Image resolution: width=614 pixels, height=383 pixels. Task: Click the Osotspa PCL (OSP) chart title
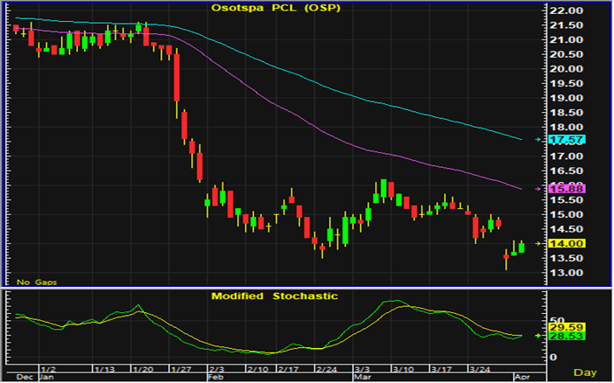pos(276,8)
